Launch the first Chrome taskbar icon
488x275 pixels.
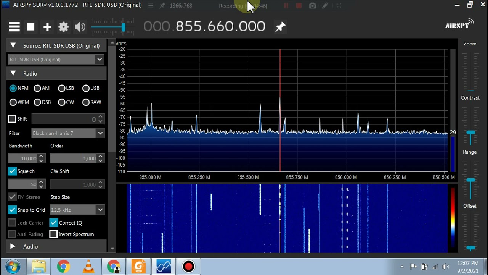[x=63, y=266]
